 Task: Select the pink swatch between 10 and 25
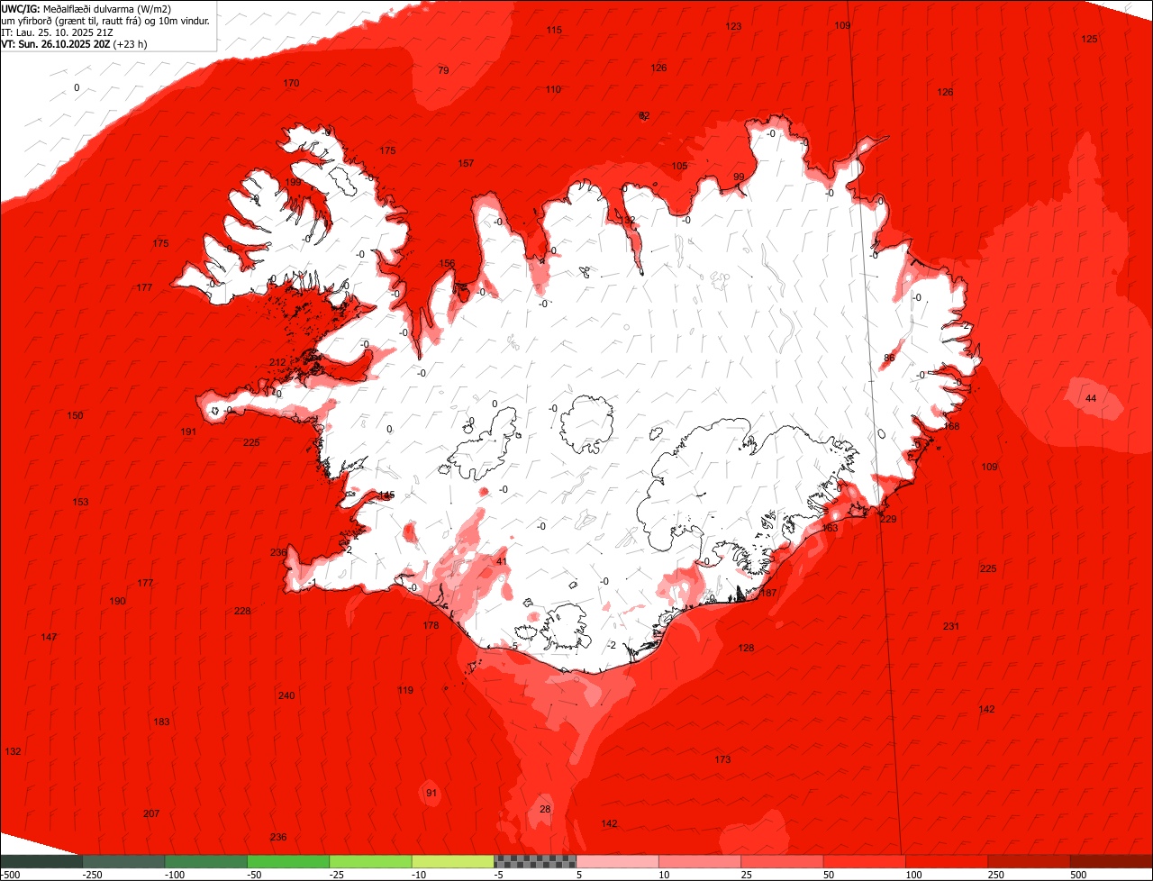tap(700, 861)
